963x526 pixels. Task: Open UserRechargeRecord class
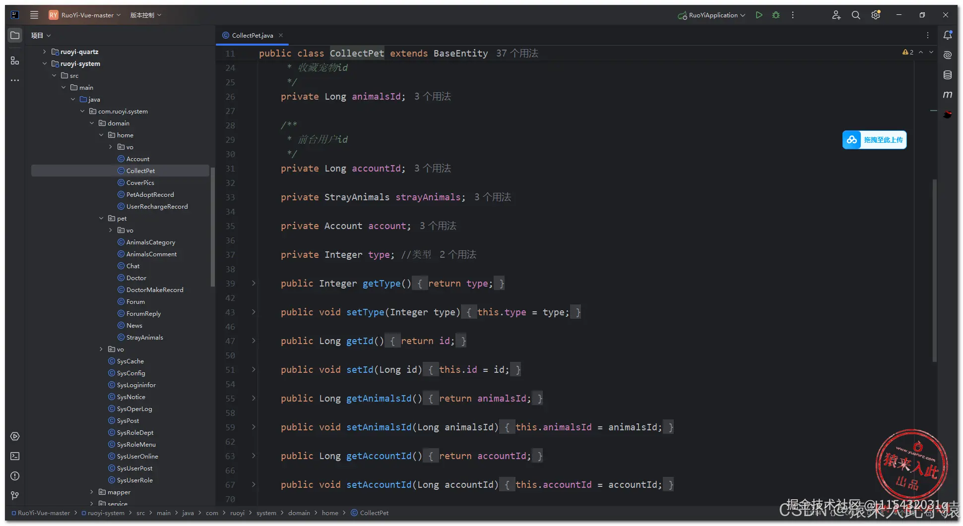pyautogui.click(x=157, y=206)
